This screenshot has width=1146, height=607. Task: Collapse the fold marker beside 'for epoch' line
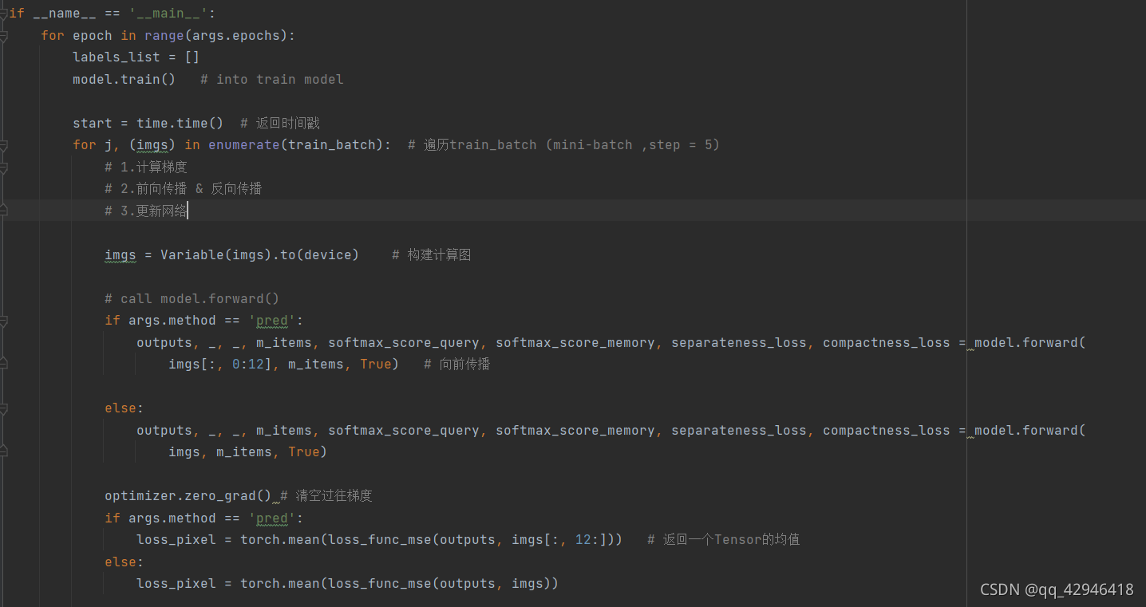pyautogui.click(x=3, y=36)
